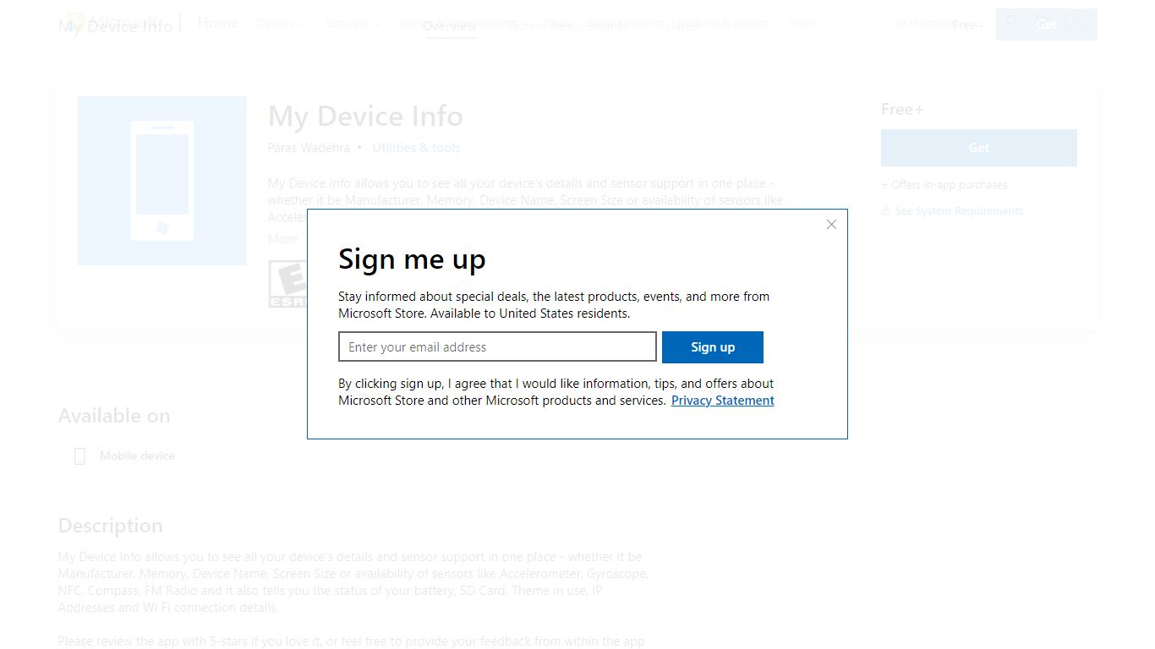Screen dimensions: 1155x649
Task: Click the Description heading
Action: [110, 526]
